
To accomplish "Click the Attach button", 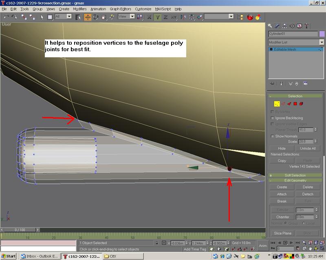I will pyautogui.click(x=282, y=194).
